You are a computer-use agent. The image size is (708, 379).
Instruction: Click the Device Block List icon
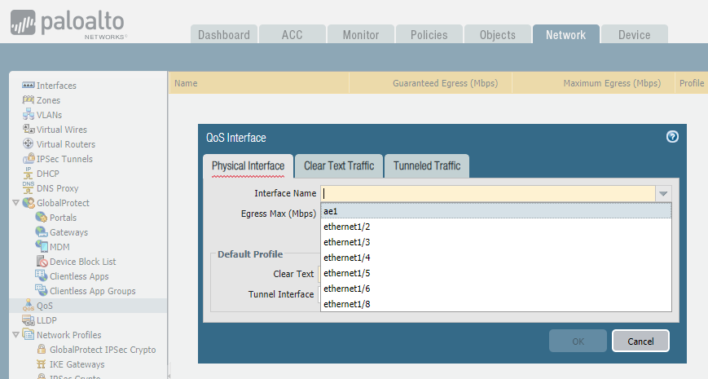tap(42, 262)
